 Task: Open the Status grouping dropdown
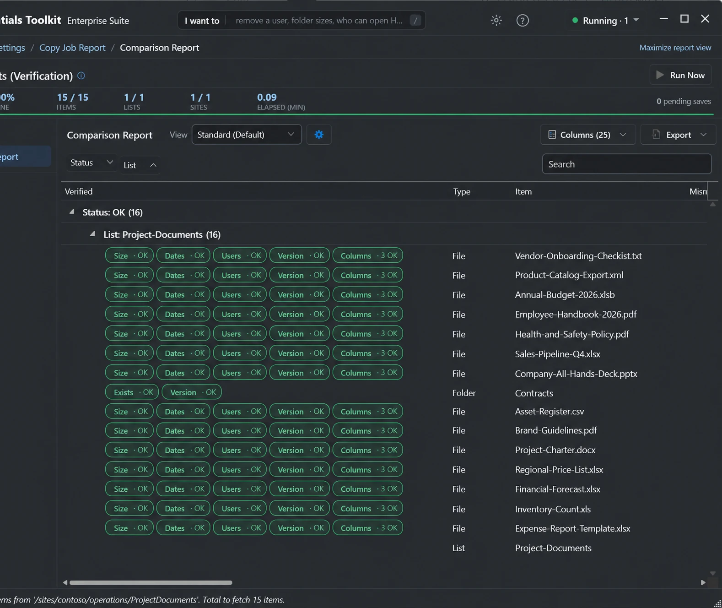(91, 163)
